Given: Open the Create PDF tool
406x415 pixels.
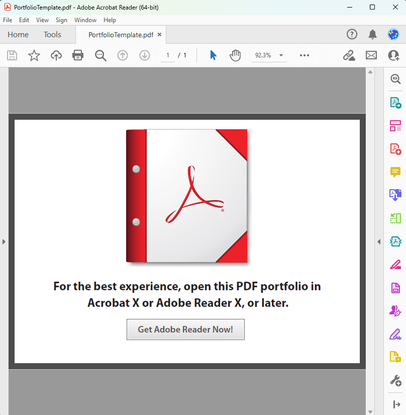Looking at the screenshot, I should [395, 149].
